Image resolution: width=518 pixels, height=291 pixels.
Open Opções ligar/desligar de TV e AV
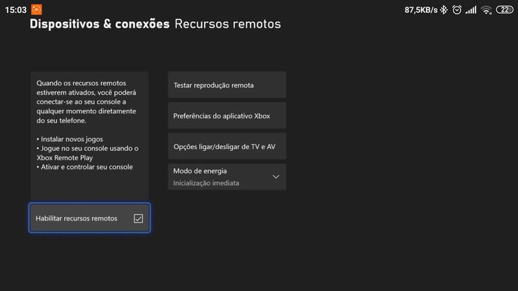[x=227, y=146]
